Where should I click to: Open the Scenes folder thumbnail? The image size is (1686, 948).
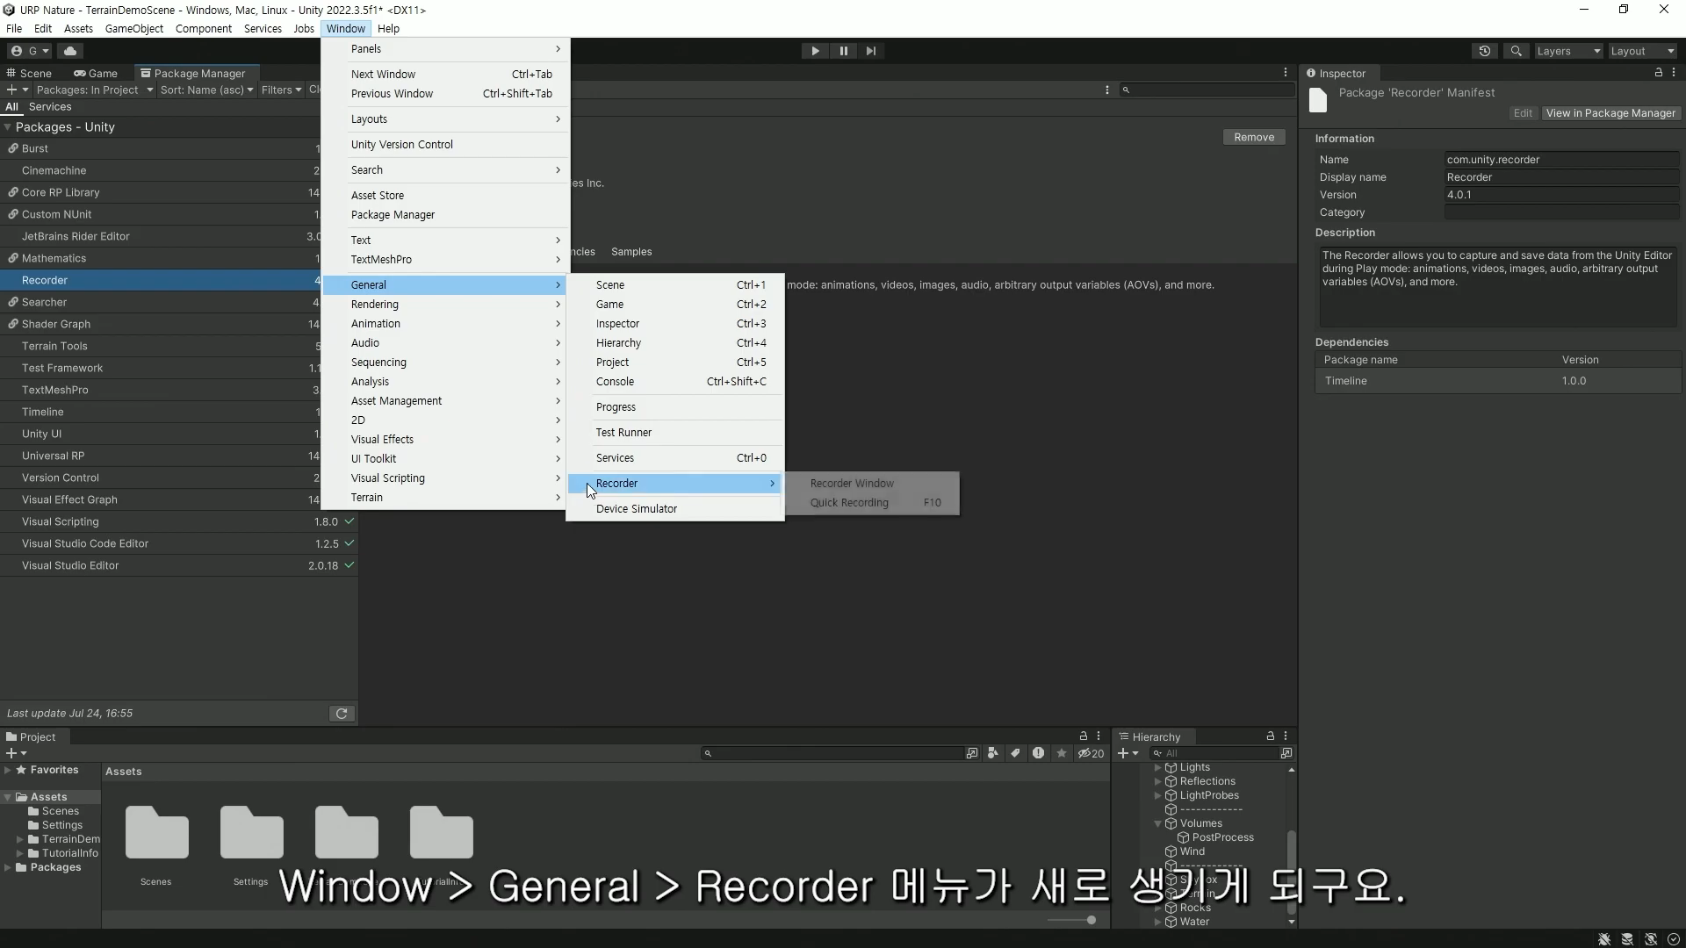[x=156, y=833]
